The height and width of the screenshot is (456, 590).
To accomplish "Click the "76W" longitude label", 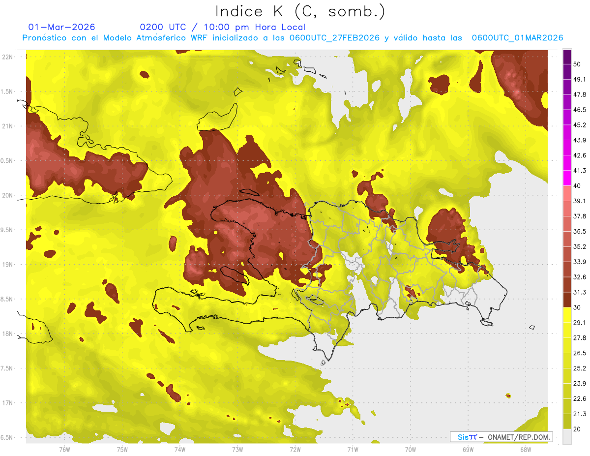I will [64, 449].
